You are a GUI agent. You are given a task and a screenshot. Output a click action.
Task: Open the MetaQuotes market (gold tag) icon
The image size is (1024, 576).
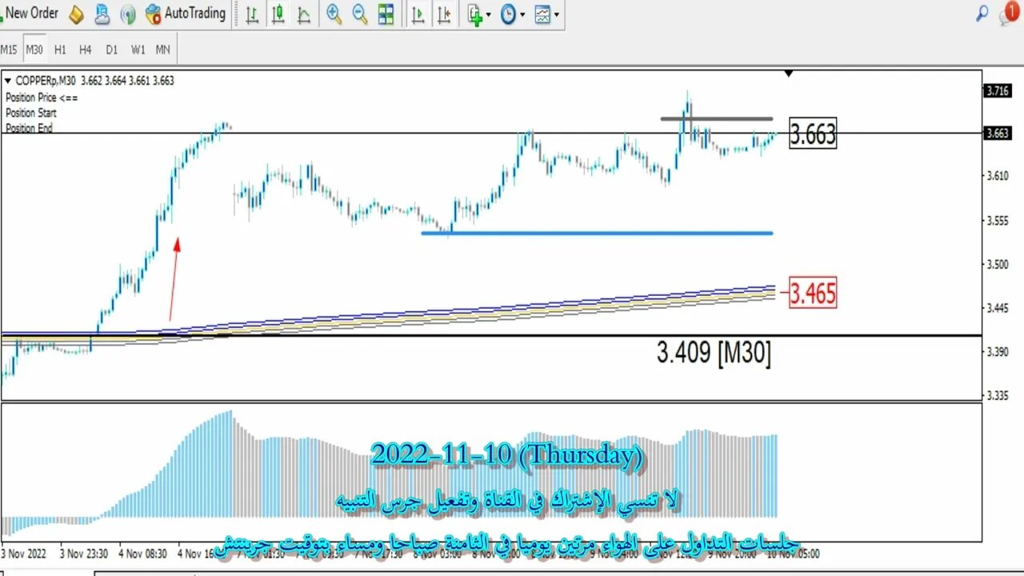click(x=76, y=14)
